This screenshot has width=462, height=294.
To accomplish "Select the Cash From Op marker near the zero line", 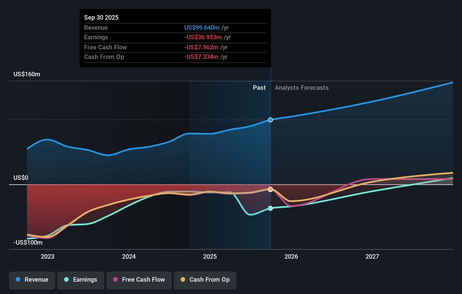I will point(270,189).
